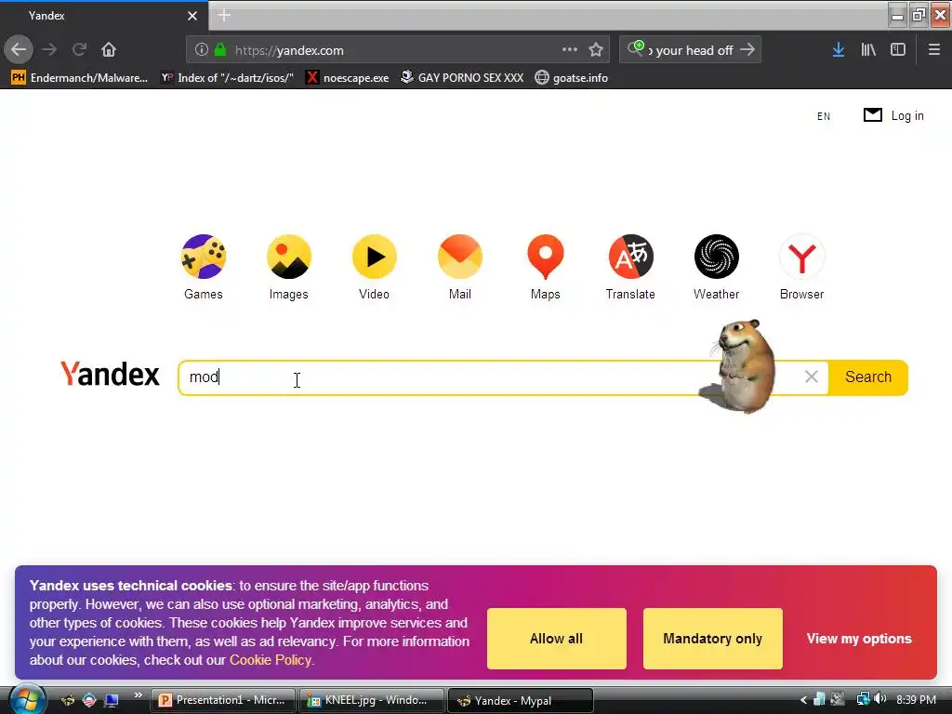Screen dimensions: 952x714
Task: Open goatse.info bookmark
Action: click(x=572, y=78)
